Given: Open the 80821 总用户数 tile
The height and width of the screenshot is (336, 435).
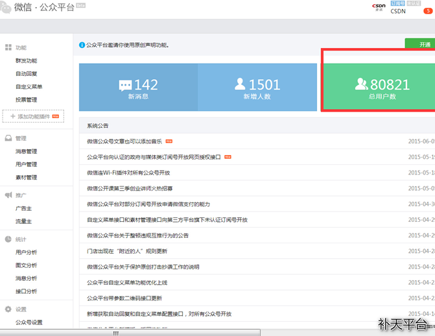Looking at the screenshot, I should click(379, 87).
